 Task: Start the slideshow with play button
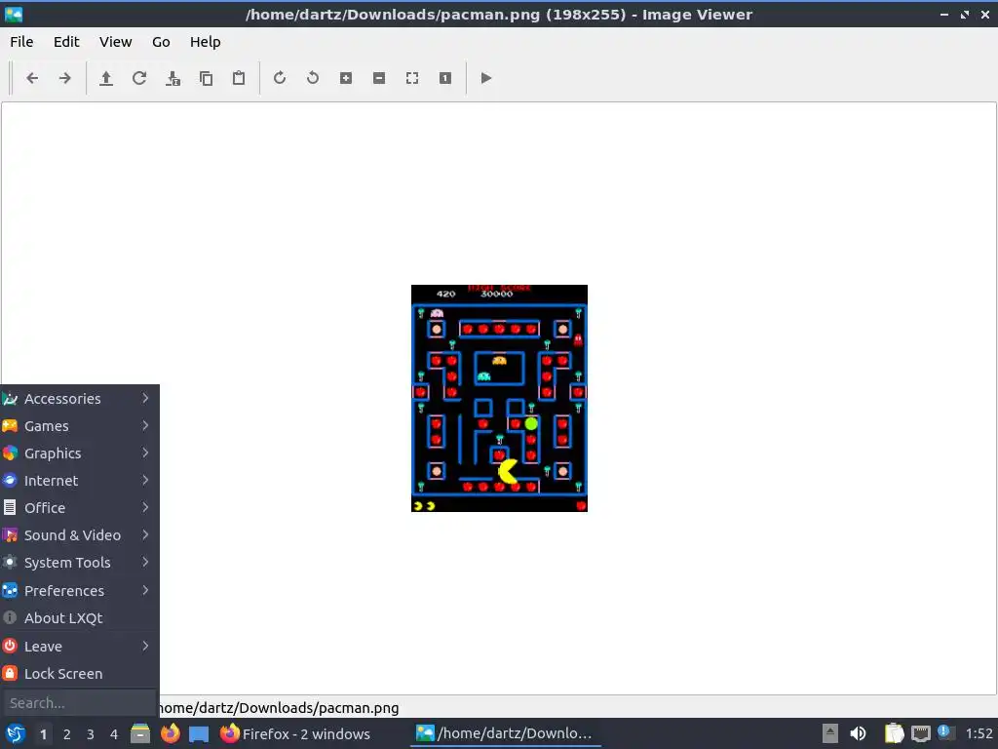[x=485, y=78]
